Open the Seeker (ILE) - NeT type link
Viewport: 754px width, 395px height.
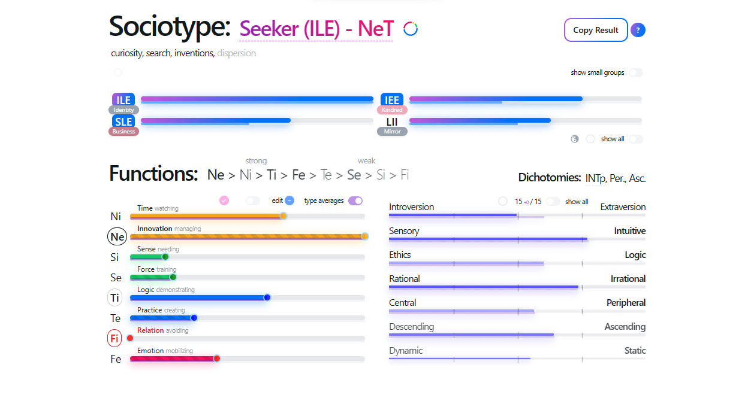click(x=316, y=28)
